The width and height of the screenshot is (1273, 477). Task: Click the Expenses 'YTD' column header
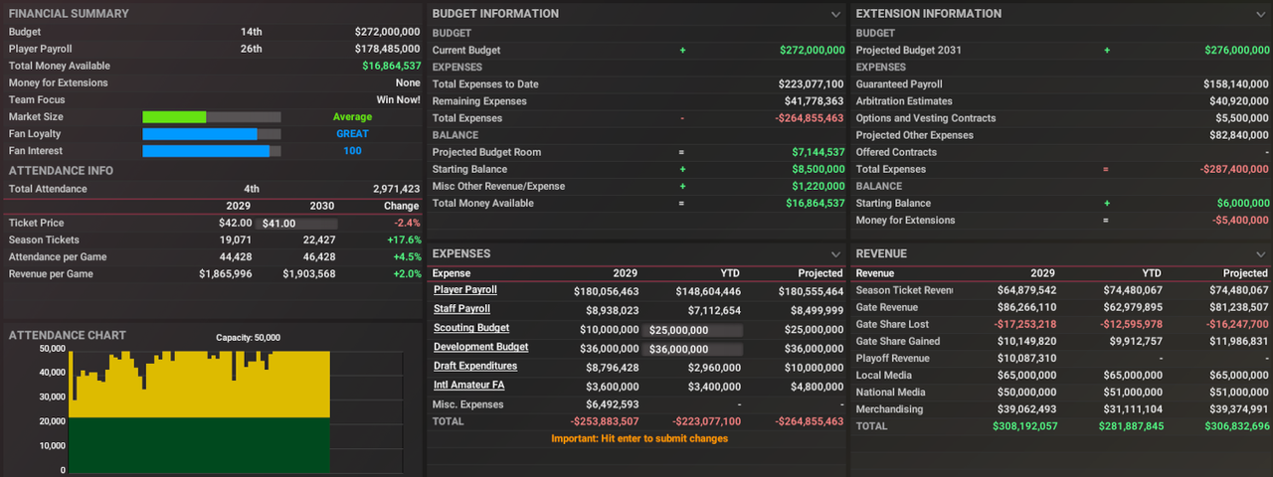730,273
